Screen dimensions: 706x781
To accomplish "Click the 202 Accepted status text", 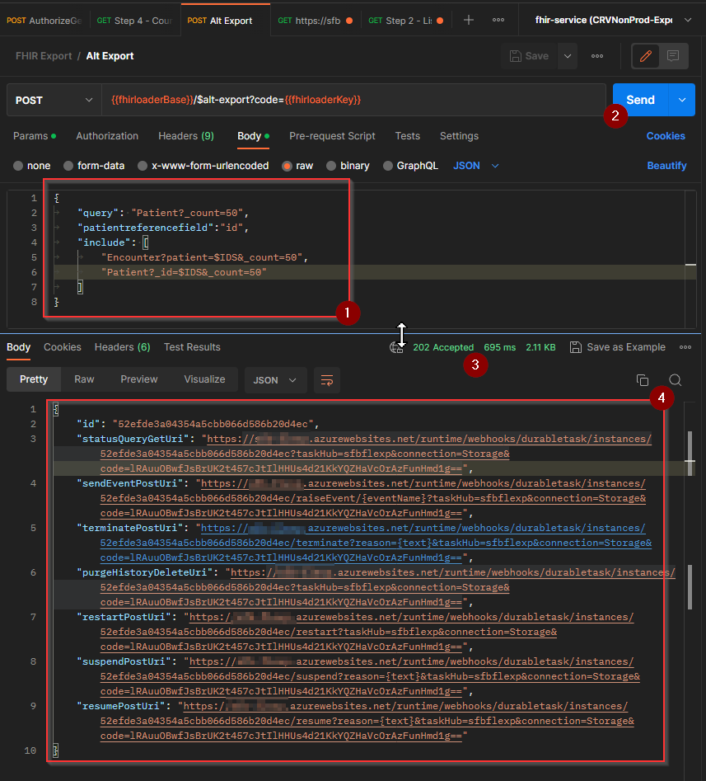I will (443, 347).
